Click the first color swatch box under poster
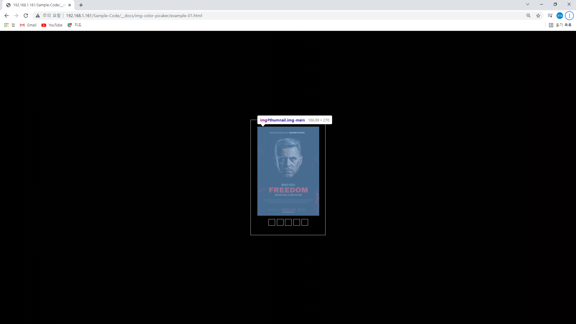Viewport: 576px width, 324px height. tap(272, 222)
